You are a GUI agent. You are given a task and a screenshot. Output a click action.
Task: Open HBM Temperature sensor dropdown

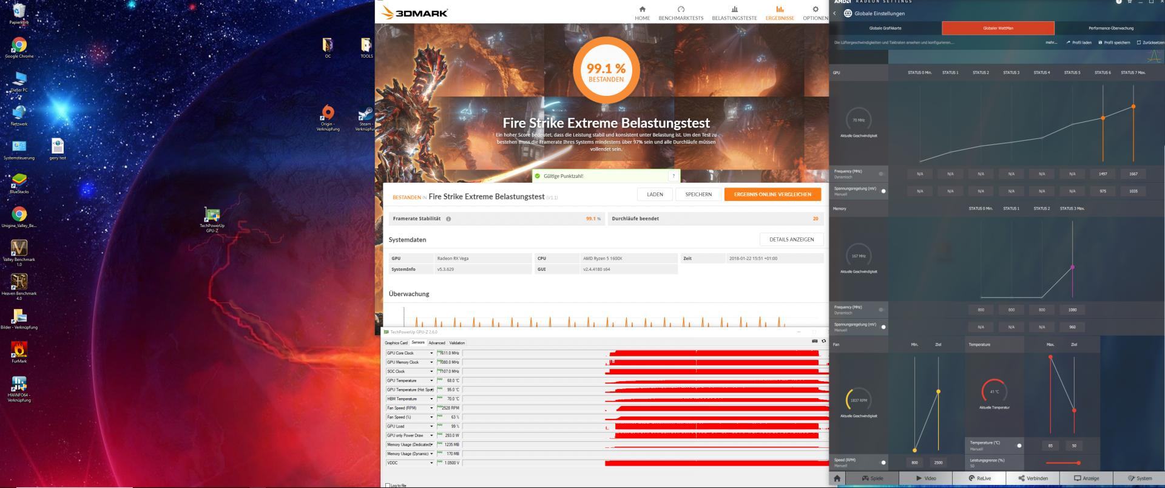click(432, 399)
